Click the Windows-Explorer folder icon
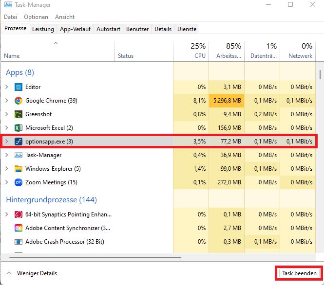The image size is (324, 285). (x=19, y=169)
